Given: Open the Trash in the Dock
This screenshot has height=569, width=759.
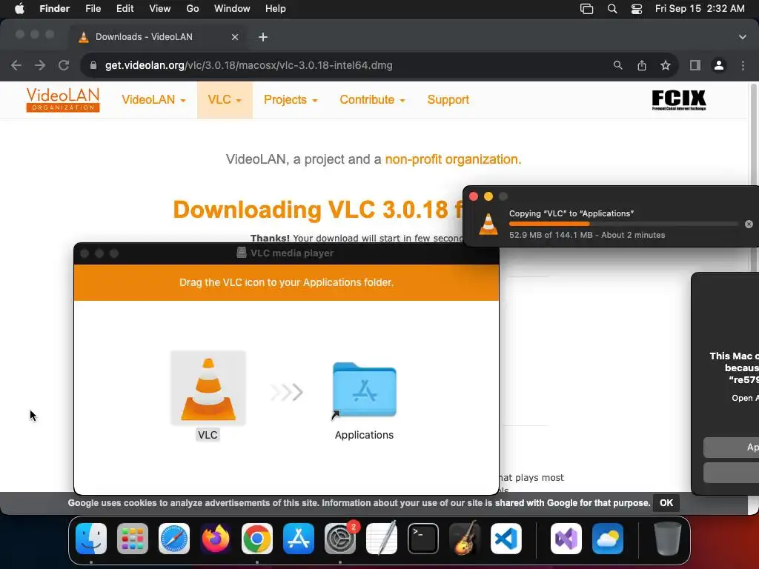Looking at the screenshot, I should [668, 539].
